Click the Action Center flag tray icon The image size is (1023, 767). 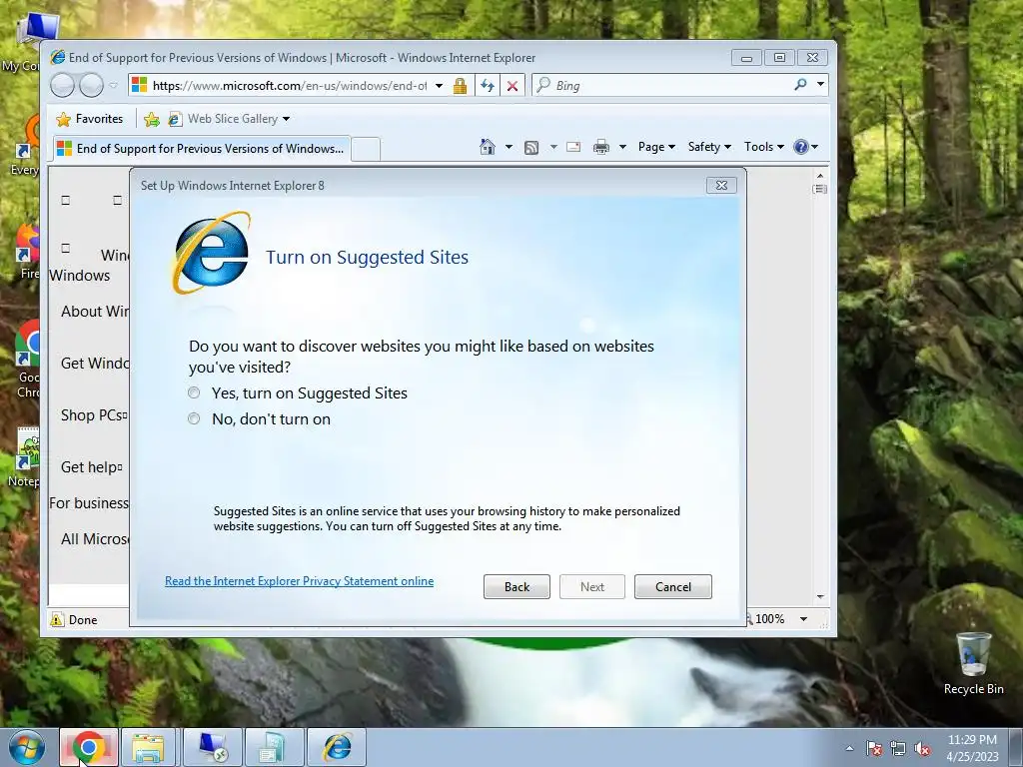point(874,749)
